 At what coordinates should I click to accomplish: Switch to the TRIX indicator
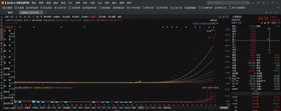click(x=121, y=108)
